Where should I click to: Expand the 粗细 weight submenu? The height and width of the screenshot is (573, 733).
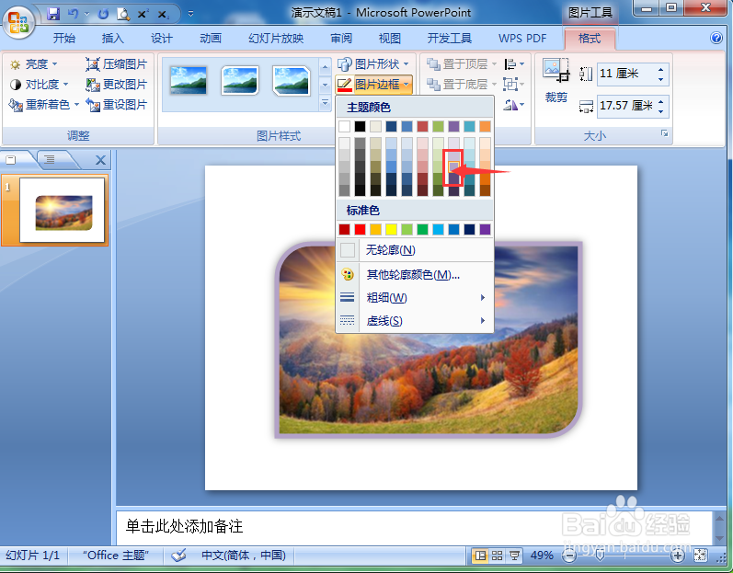[x=415, y=298]
